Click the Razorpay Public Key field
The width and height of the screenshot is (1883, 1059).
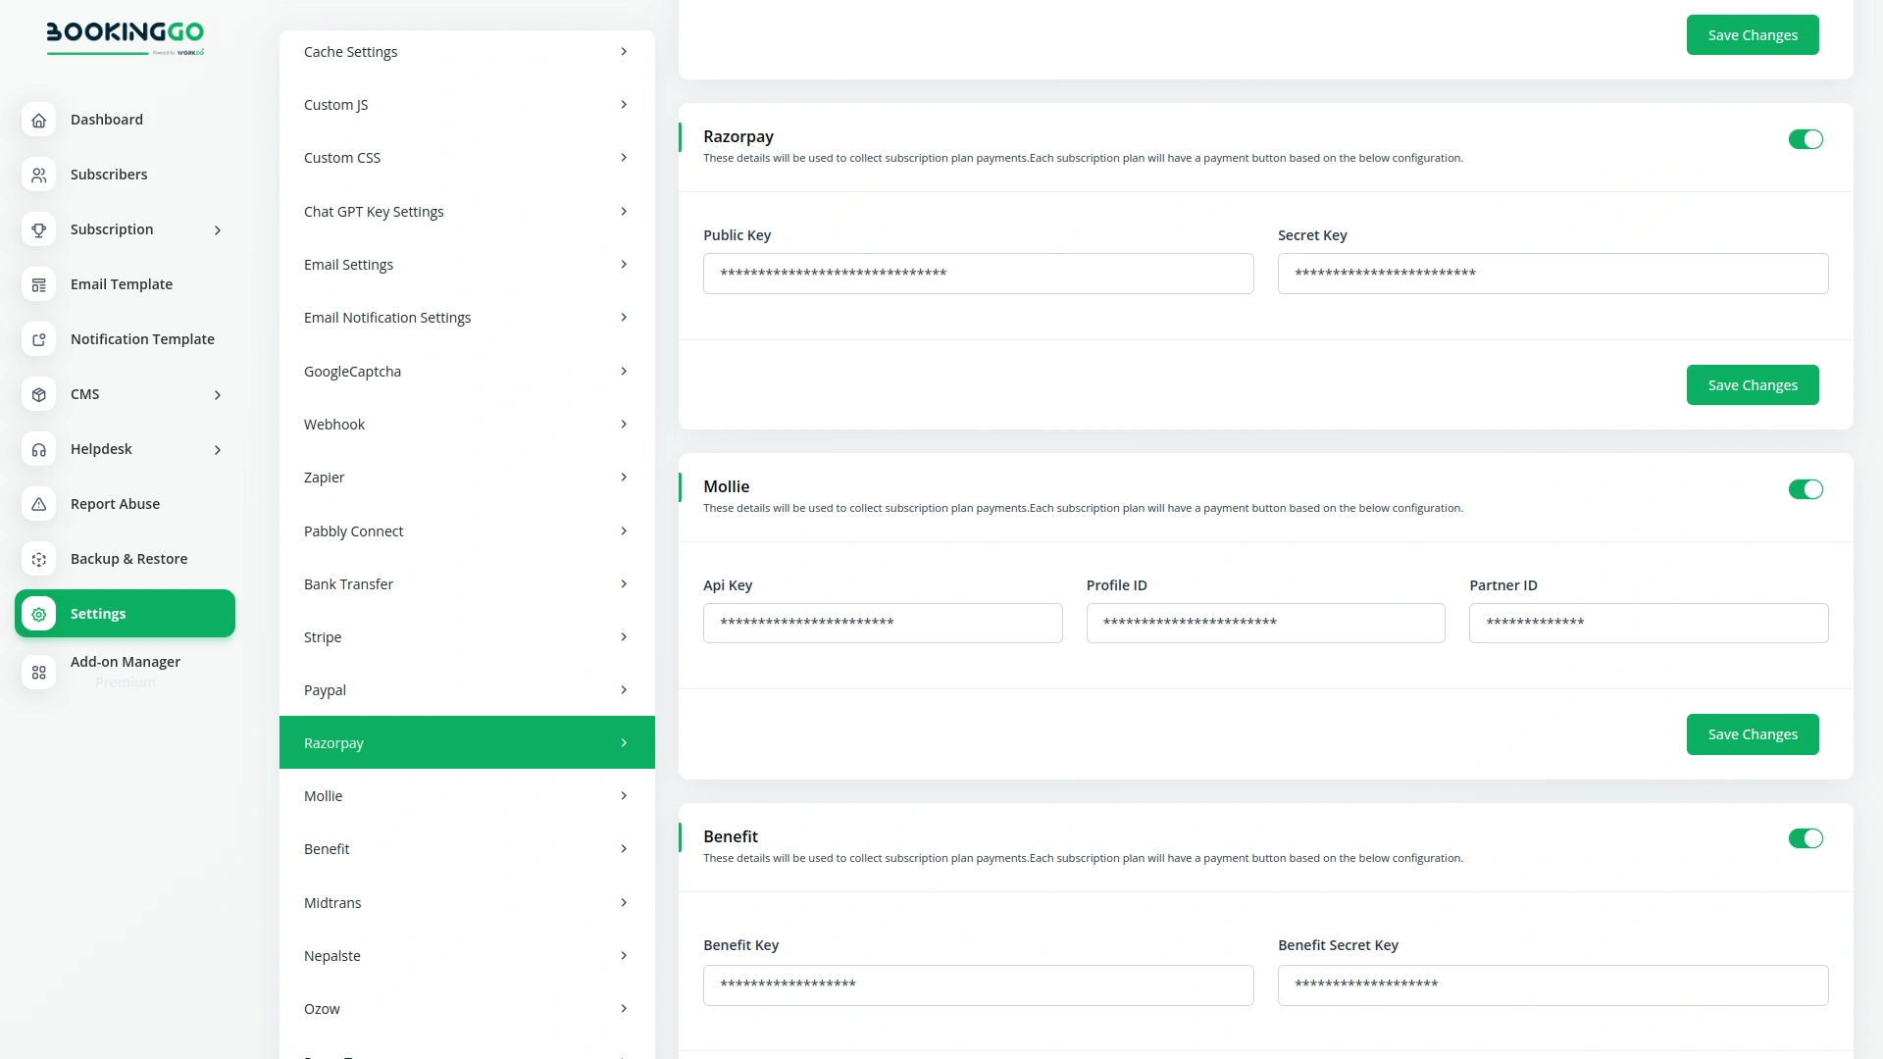pos(978,274)
